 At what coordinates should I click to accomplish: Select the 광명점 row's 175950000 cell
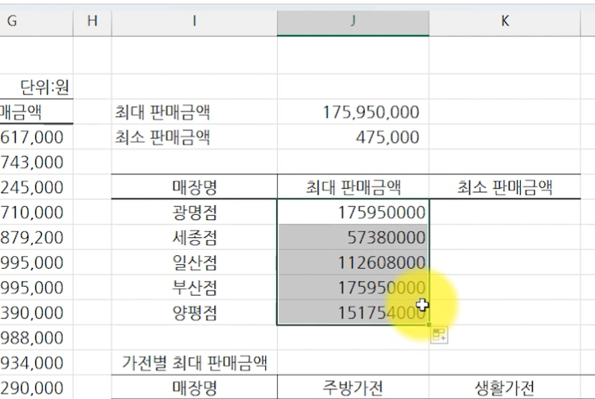(353, 212)
